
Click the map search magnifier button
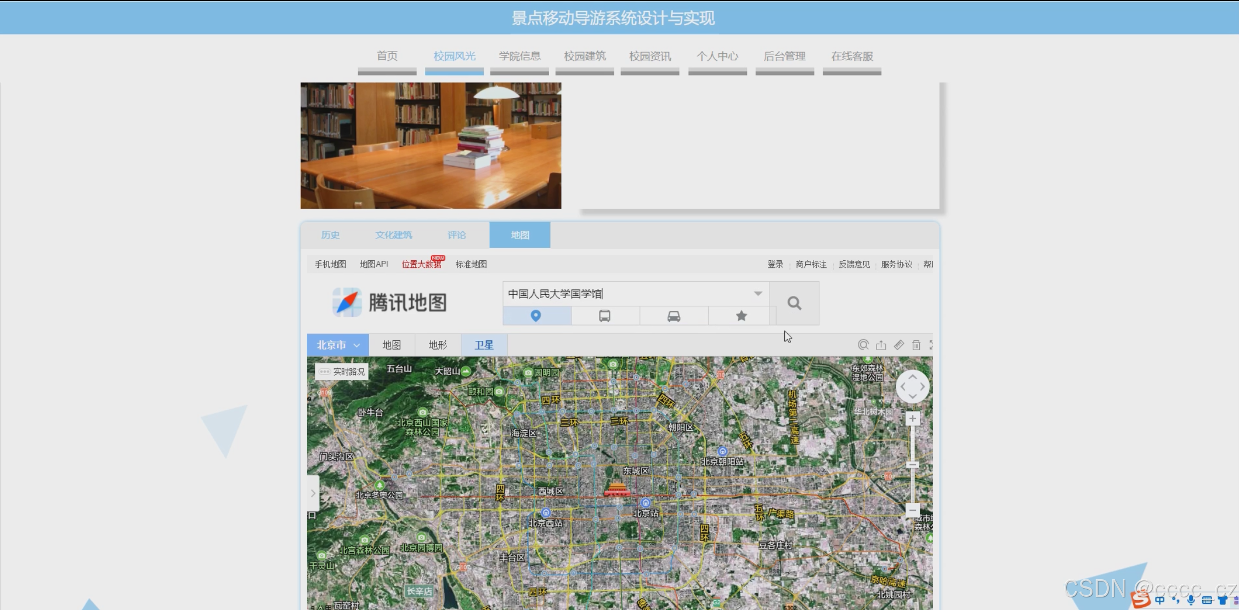point(794,303)
